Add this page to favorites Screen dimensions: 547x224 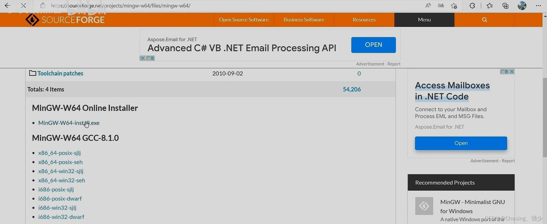coord(454,5)
